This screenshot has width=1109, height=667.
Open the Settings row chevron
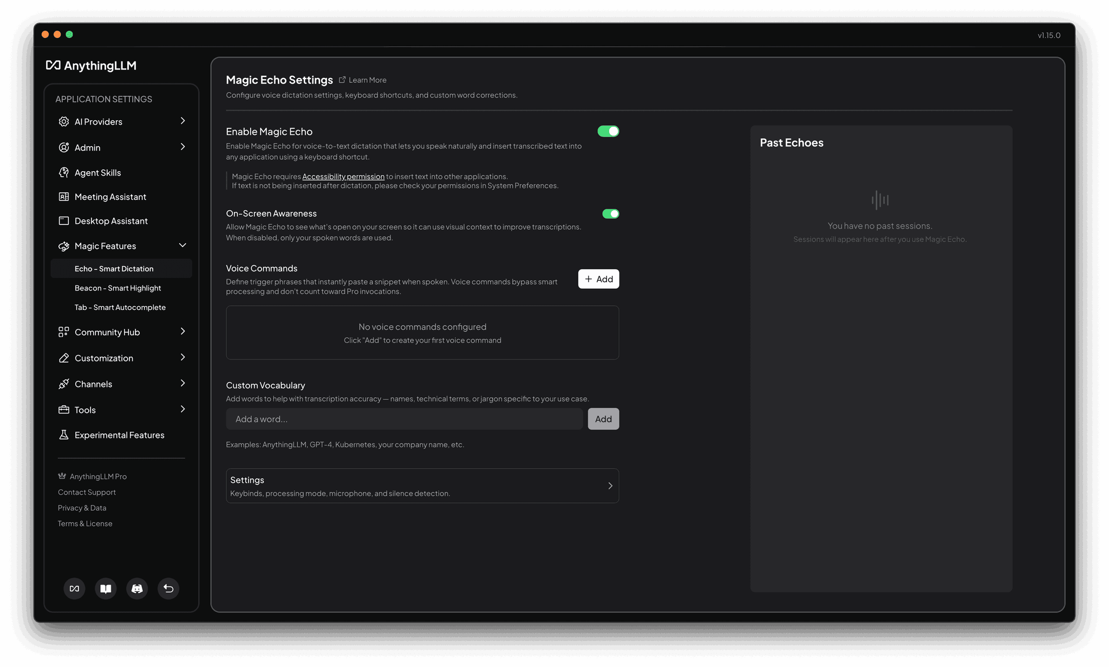[x=610, y=485]
